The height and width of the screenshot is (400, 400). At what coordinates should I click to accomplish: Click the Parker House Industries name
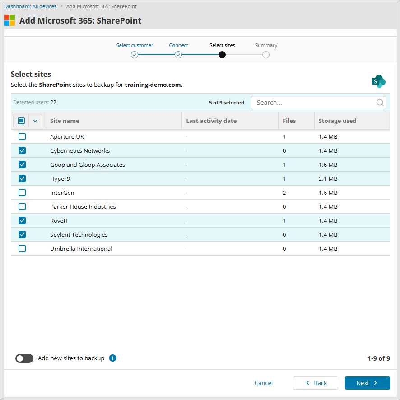(x=83, y=207)
